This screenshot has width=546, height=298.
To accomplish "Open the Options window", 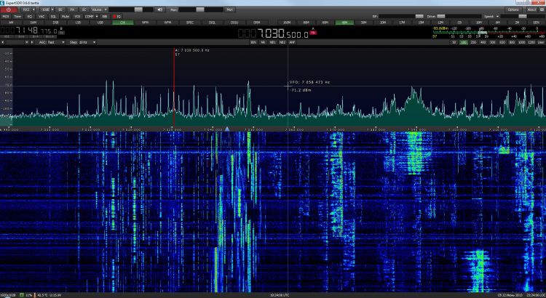I will coord(513,9).
